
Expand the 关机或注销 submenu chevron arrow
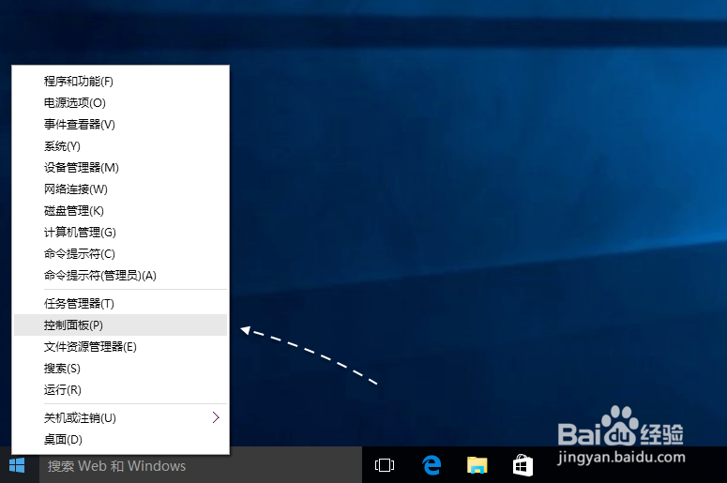coord(216,417)
